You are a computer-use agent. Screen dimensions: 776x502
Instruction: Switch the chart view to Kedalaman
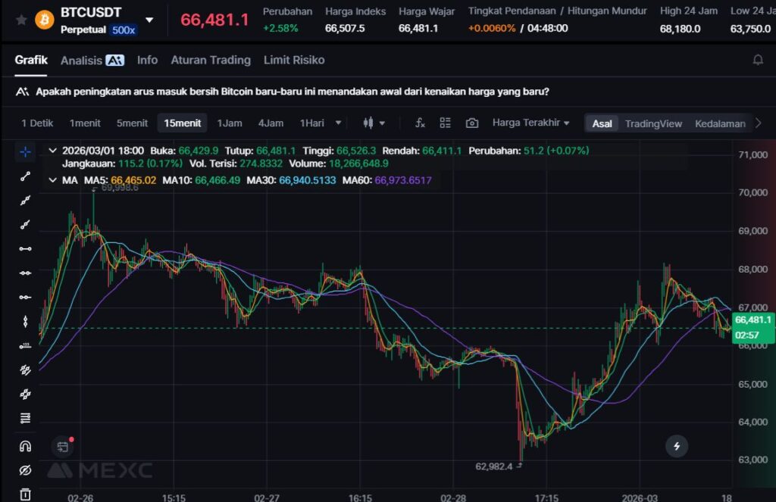point(720,123)
